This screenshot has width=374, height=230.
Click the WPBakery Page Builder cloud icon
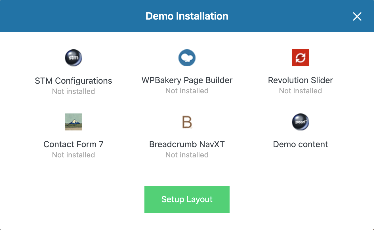pos(187,58)
